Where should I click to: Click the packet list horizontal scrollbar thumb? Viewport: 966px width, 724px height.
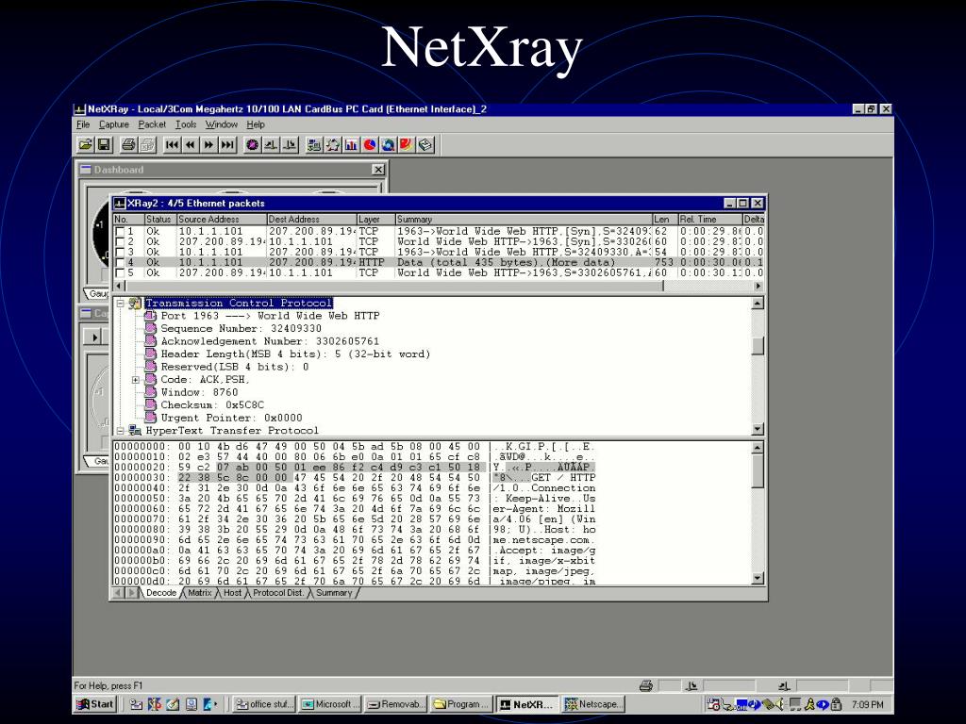click(395, 286)
